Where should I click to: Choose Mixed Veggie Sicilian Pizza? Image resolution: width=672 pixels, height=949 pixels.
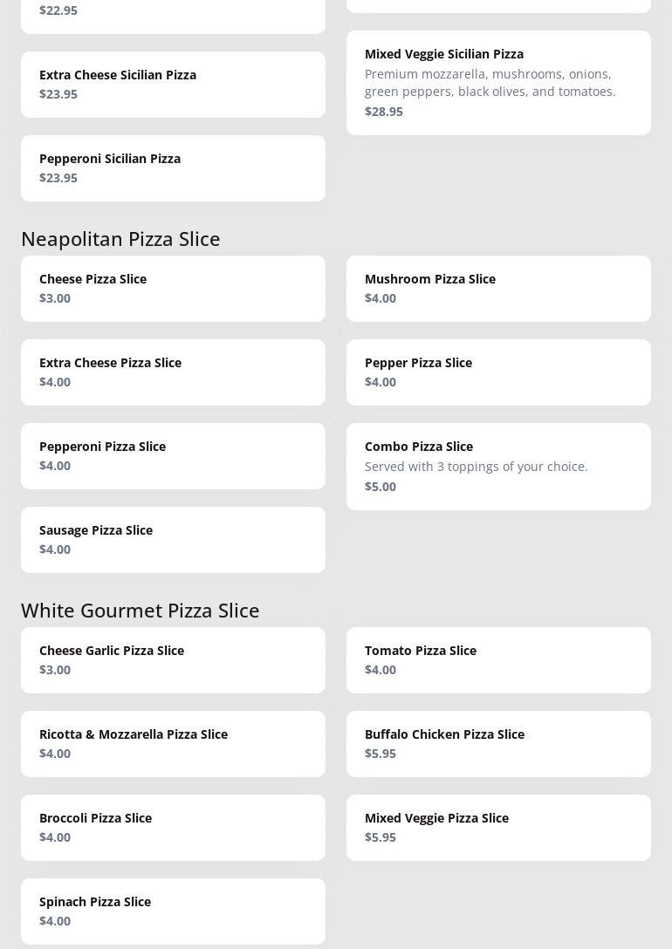[x=498, y=83]
